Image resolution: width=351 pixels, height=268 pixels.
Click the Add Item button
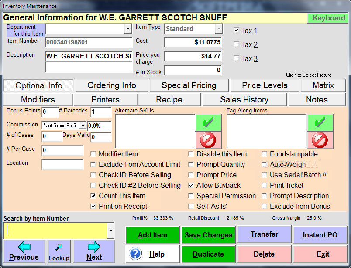(x=152, y=235)
